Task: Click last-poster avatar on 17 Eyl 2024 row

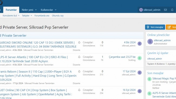Action: click(x=139, y=73)
